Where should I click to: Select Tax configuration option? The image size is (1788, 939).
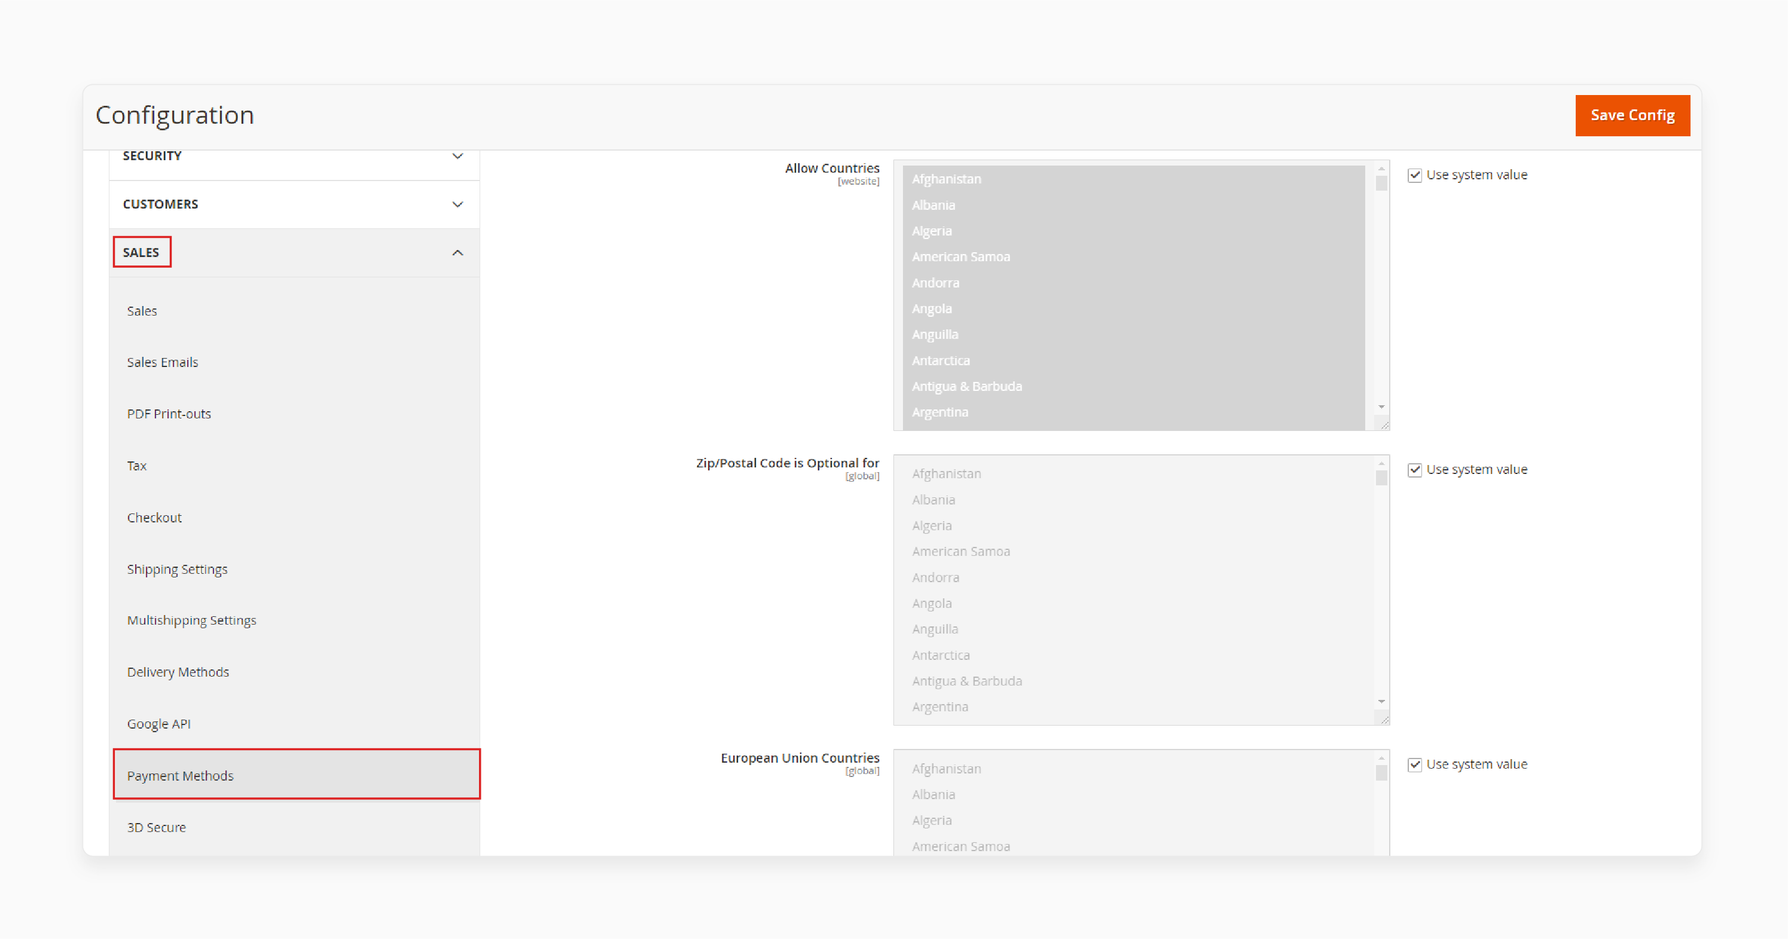(136, 465)
